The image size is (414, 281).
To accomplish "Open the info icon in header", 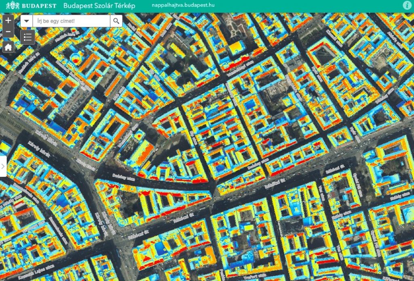I will click(407, 6).
